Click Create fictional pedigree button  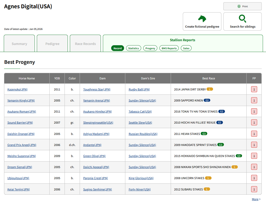tap(202, 21)
